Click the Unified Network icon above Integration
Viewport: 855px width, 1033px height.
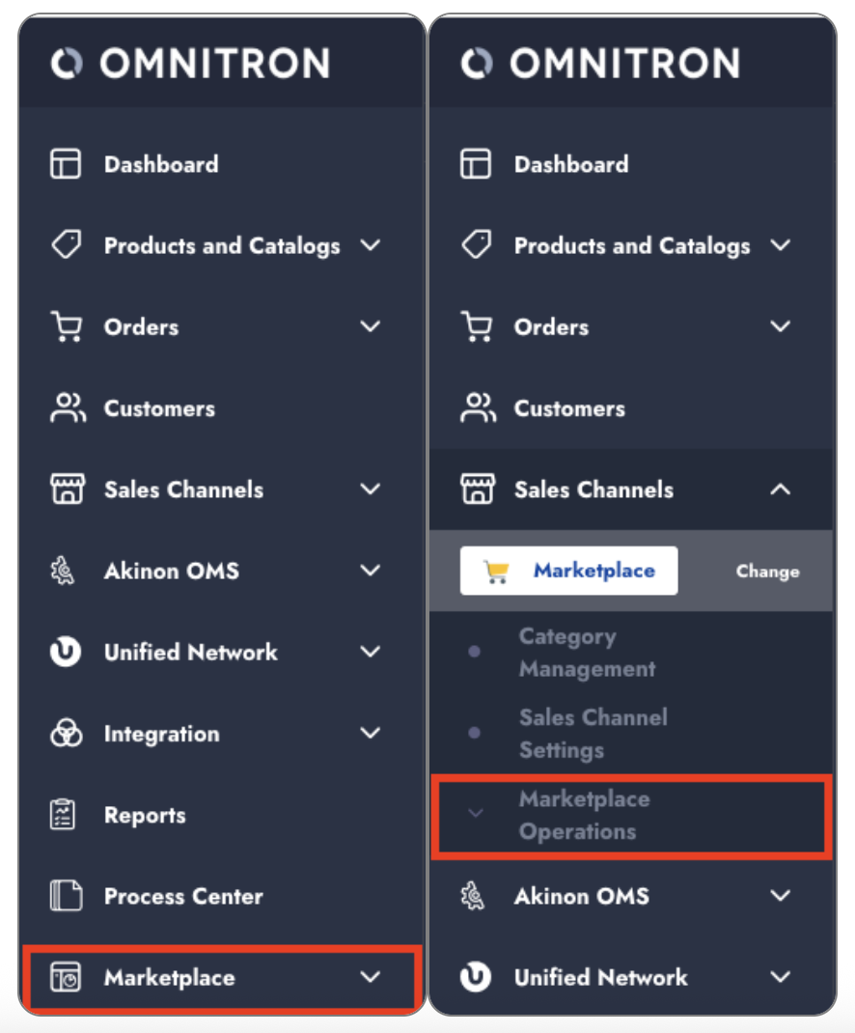(66, 653)
